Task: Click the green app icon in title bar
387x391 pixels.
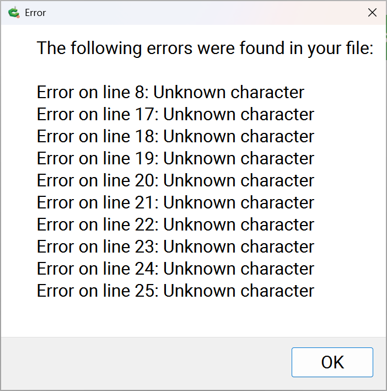Action: point(14,12)
